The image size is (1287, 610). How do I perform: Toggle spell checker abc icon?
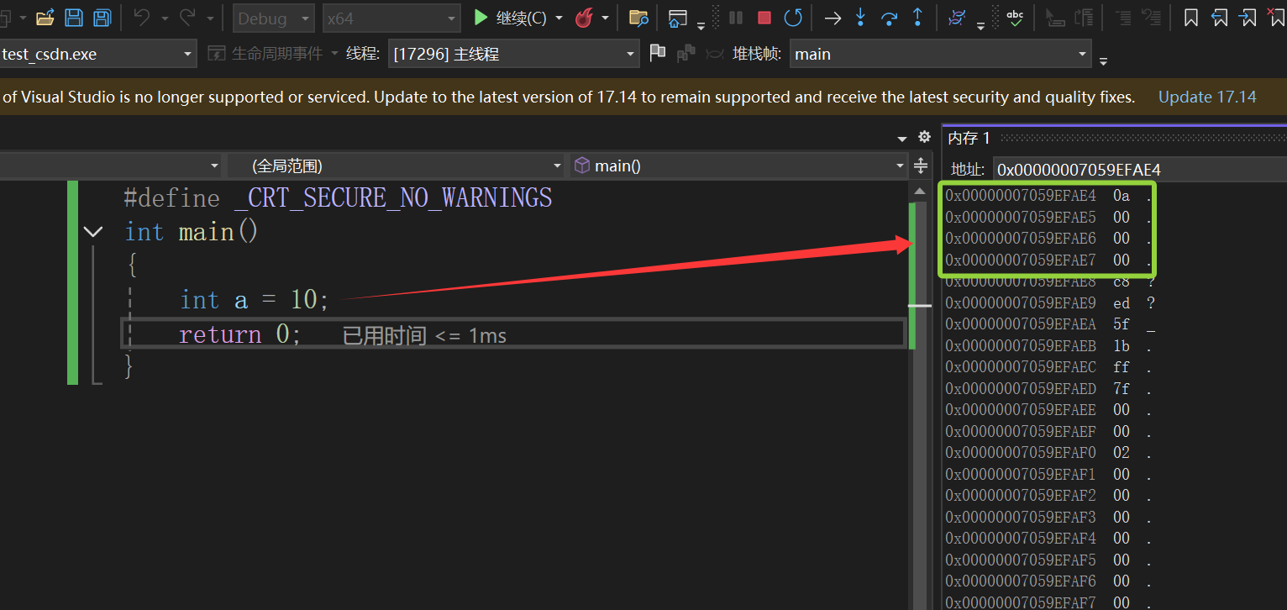pos(1015,18)
